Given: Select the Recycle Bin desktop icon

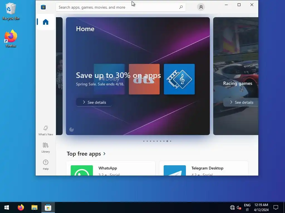Looking at the screenshot, I should tap(11, 11).
